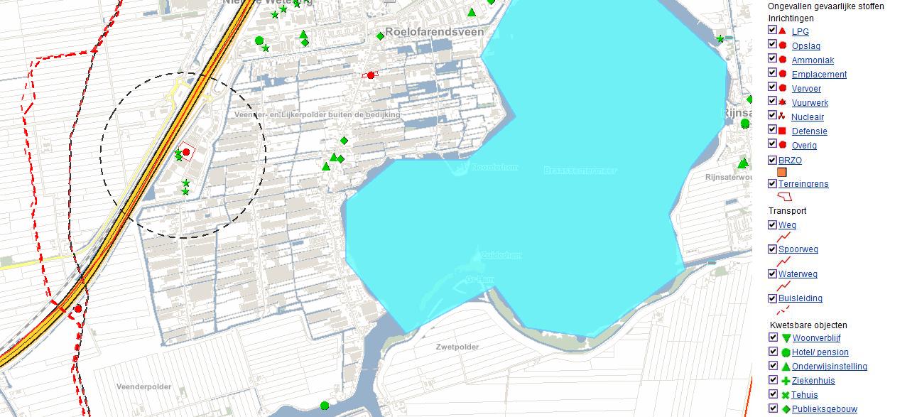Uncheck the Opslag layer checkbox
Viewport: 917px width, 417px height.
click(x=772, y=45)
